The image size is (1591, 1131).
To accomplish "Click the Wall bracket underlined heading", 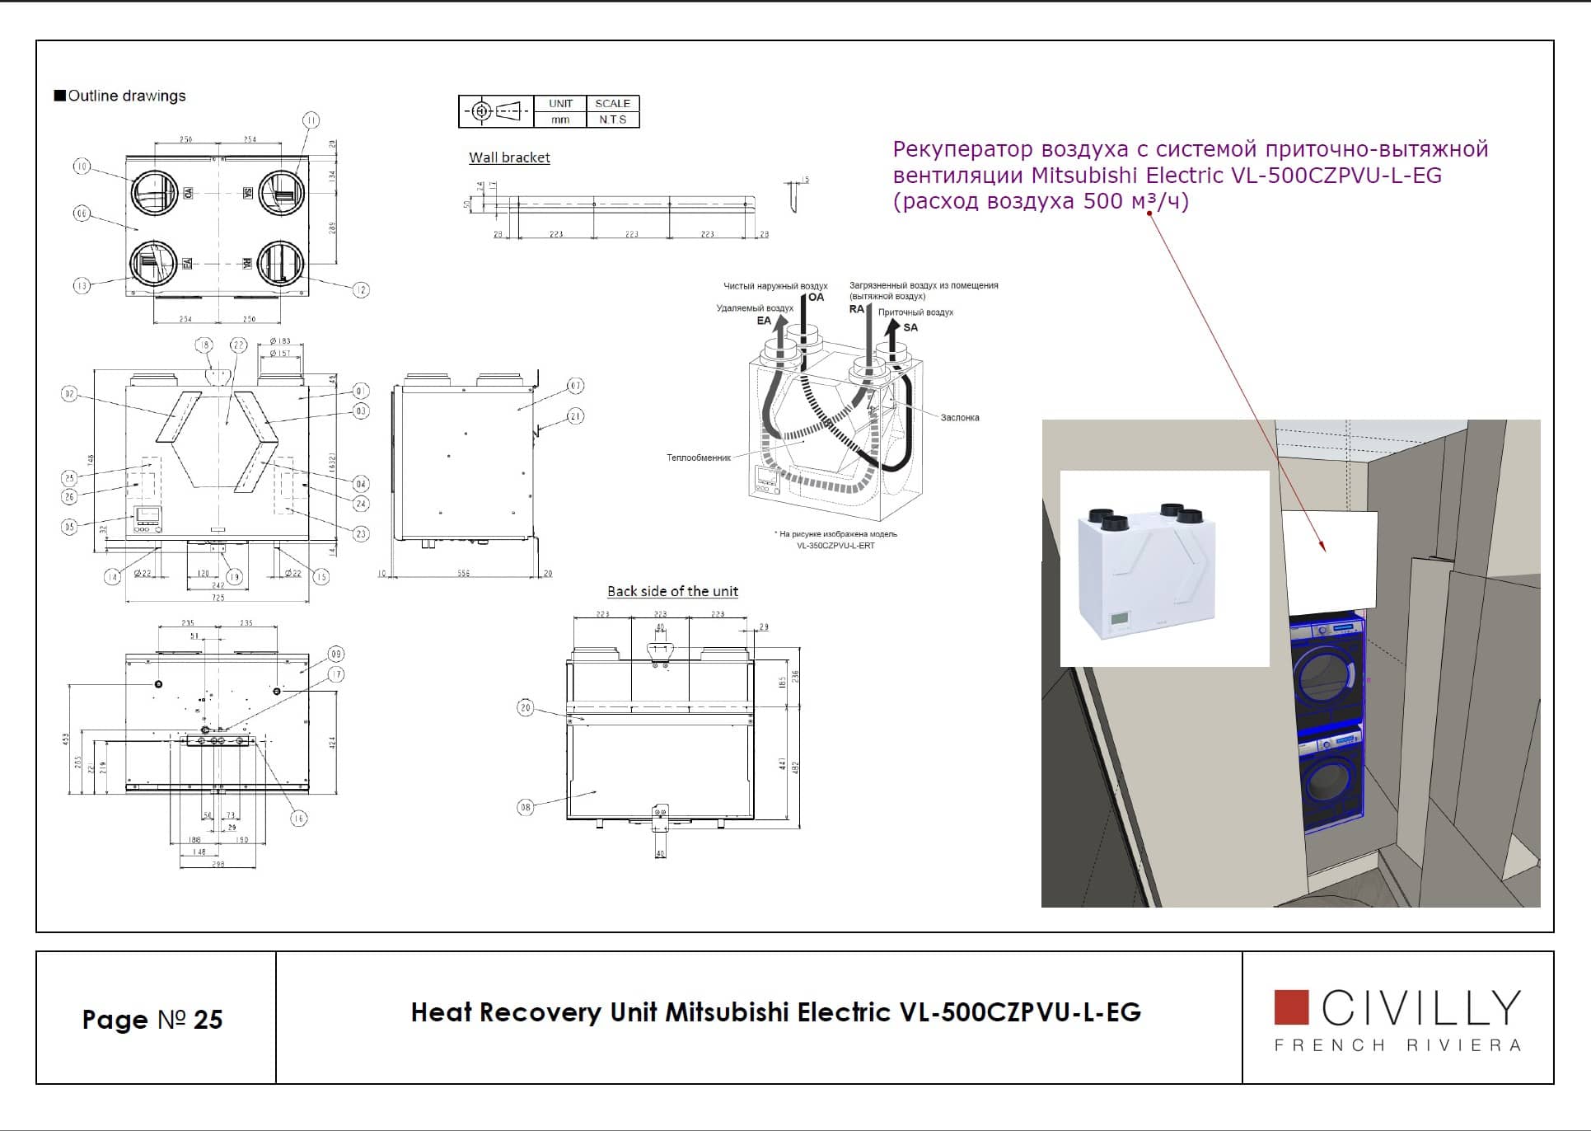I will tap(509, 157).
